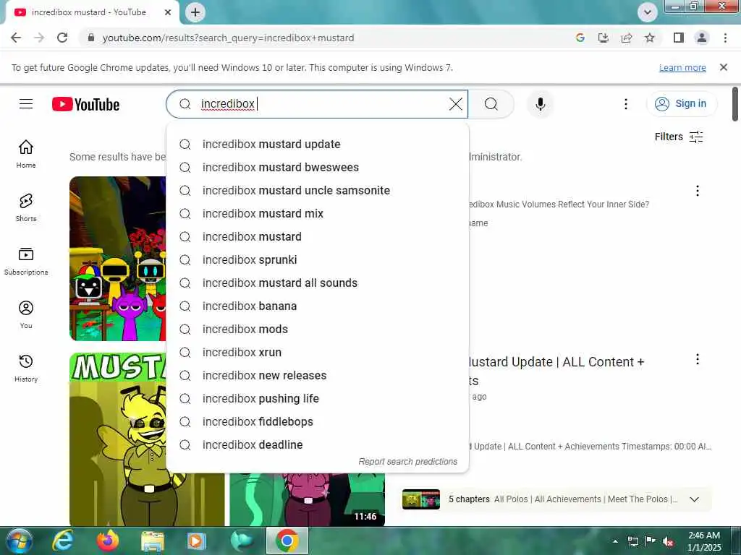Select suggestion 'incredibox new releases'
Viewport: 741px width, 555px height.
[318, 375]
